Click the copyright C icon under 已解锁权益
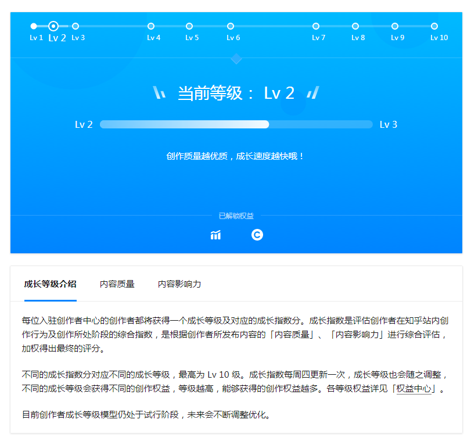This screenshot has height=441, width=471. click(257, 235)
